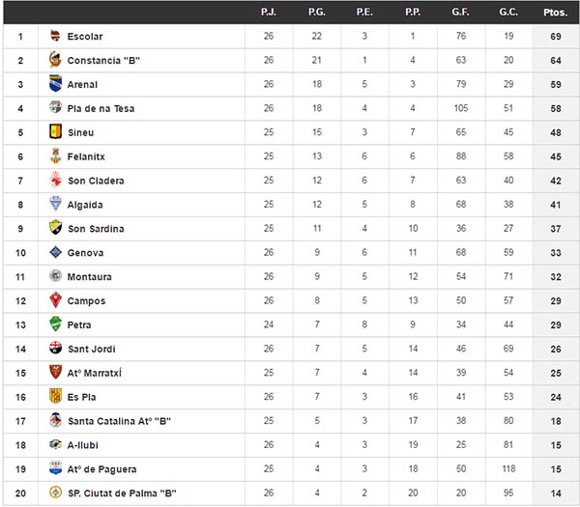580x507 pixels.
Task: Select the Campos red diamond crest
Action: pyautogui.click(x=55, y=299)
